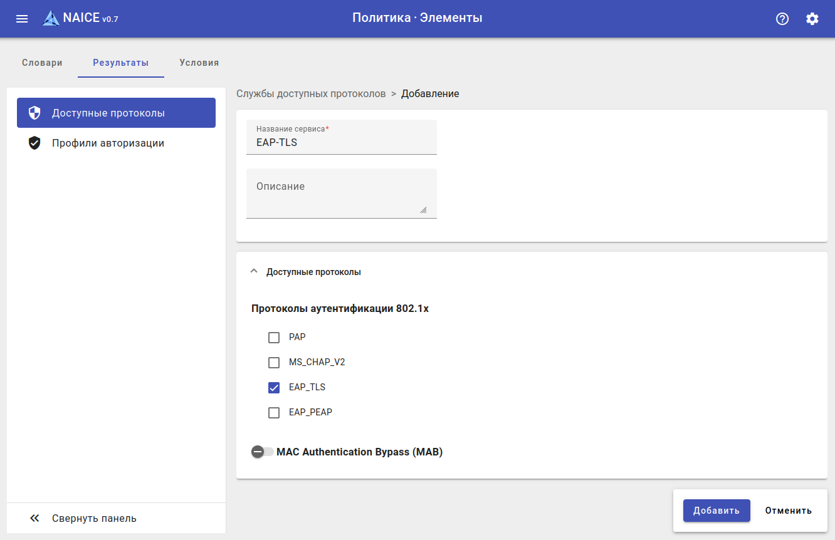Select the Результаты tab
Screen dimensions: 835x540
121,63
